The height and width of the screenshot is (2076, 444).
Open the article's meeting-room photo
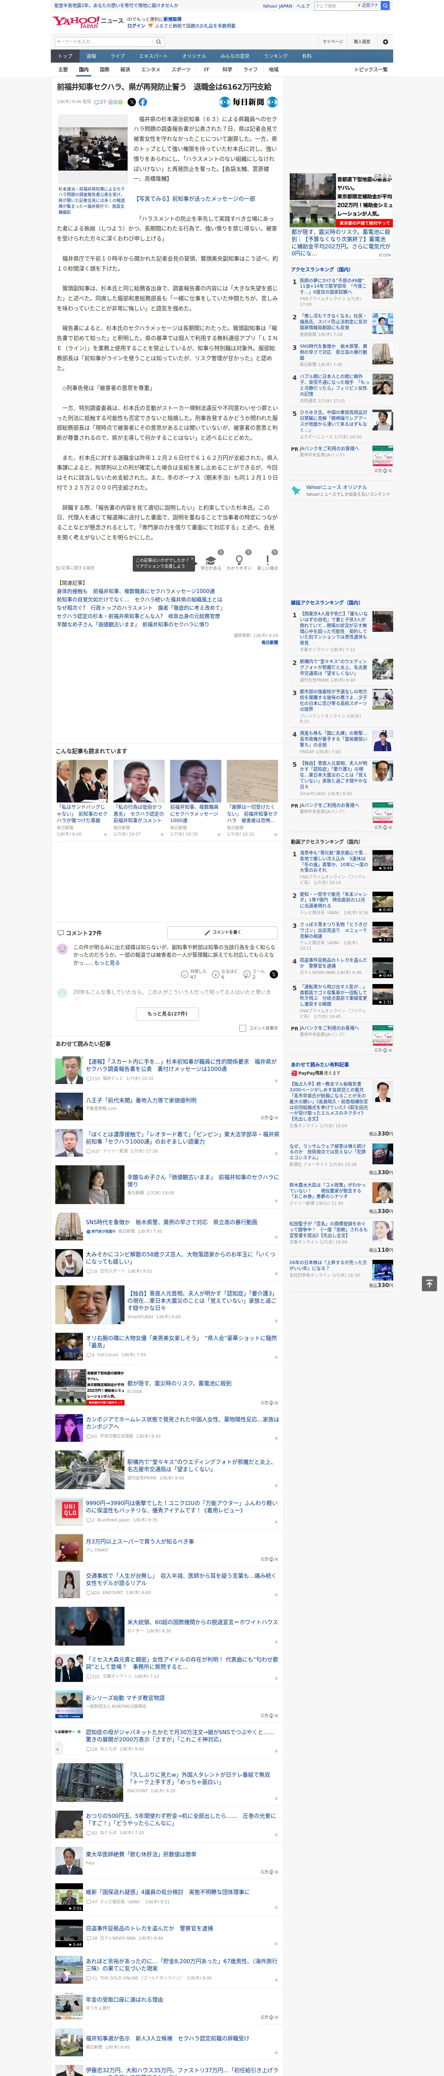93,148
